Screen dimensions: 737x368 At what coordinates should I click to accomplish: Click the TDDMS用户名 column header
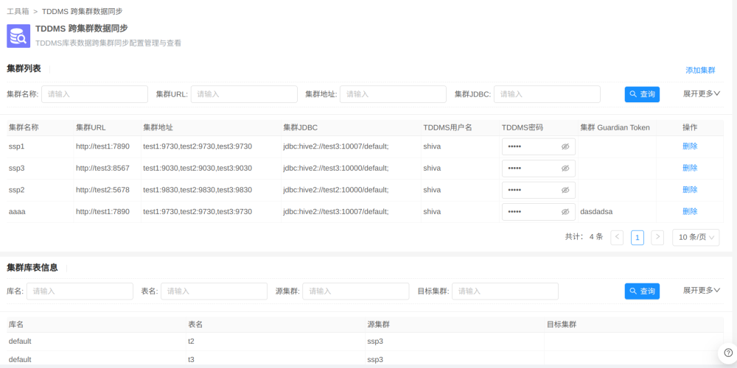click(x=447, y=127)
